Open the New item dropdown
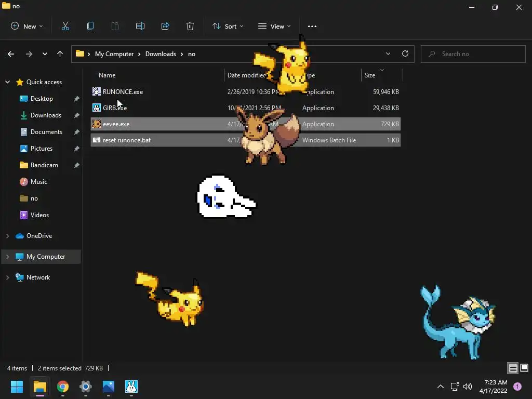Screen dimensions: 532x399 click(x=27, y=26)
